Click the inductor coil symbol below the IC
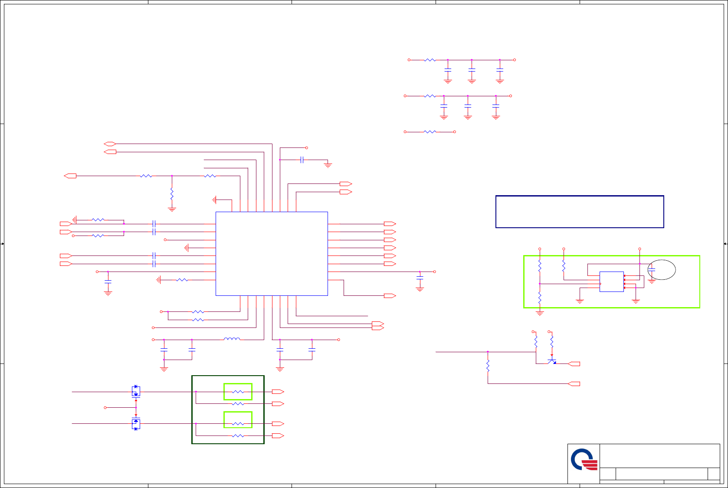Viewport: 728px width, 488px height. pos(232,339)
